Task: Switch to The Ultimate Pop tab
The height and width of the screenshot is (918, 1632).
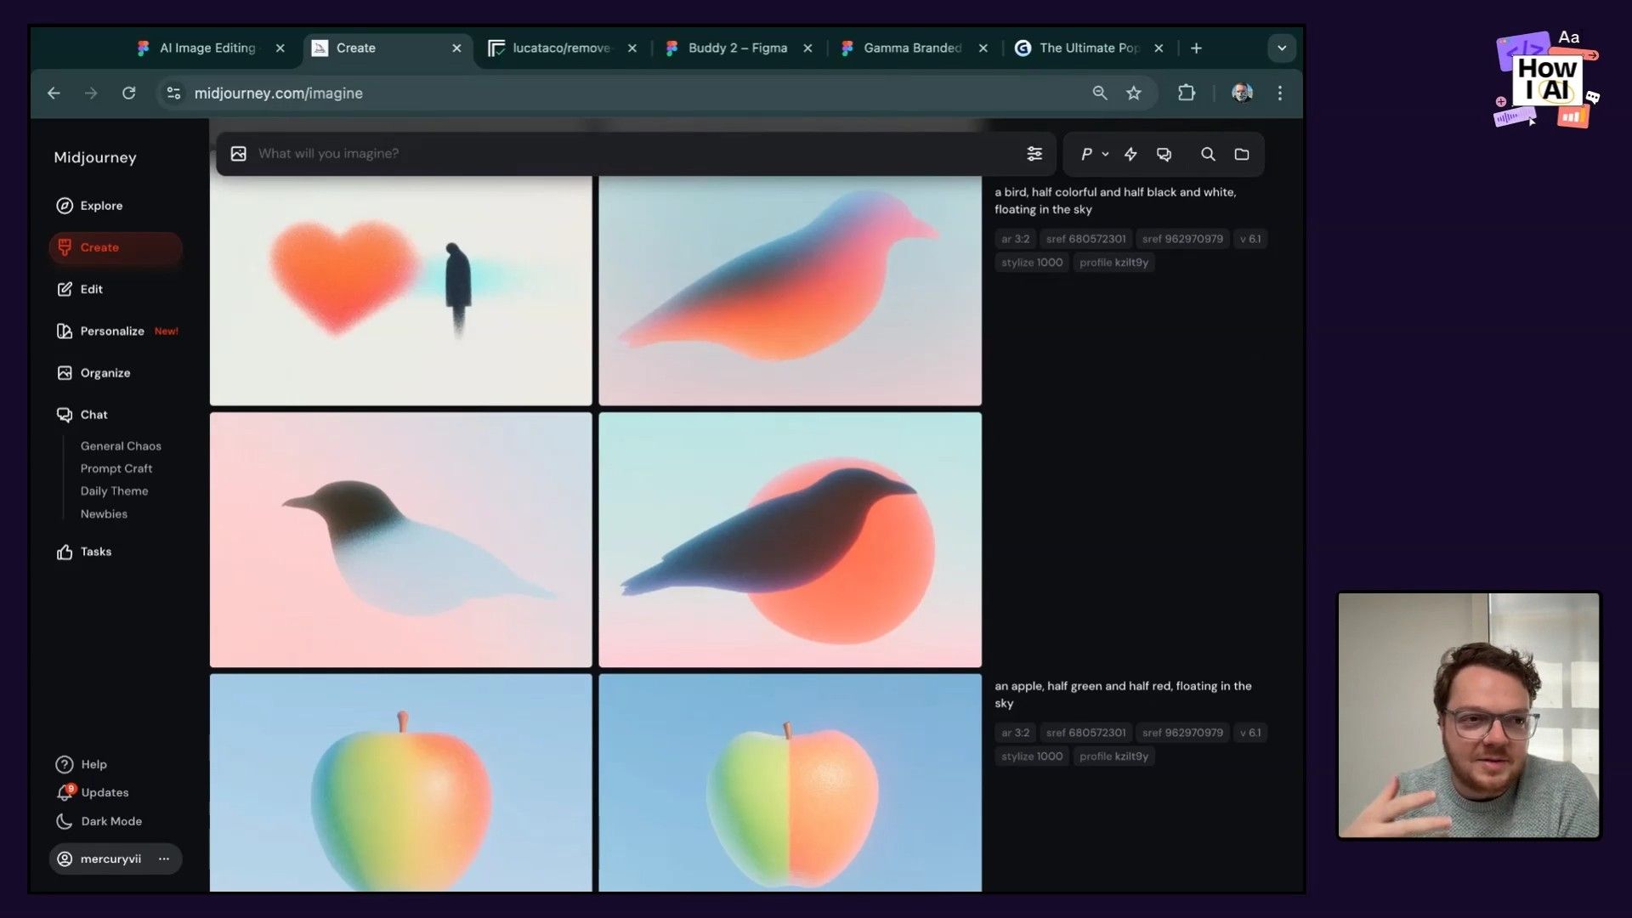Action: [1089, 48]
